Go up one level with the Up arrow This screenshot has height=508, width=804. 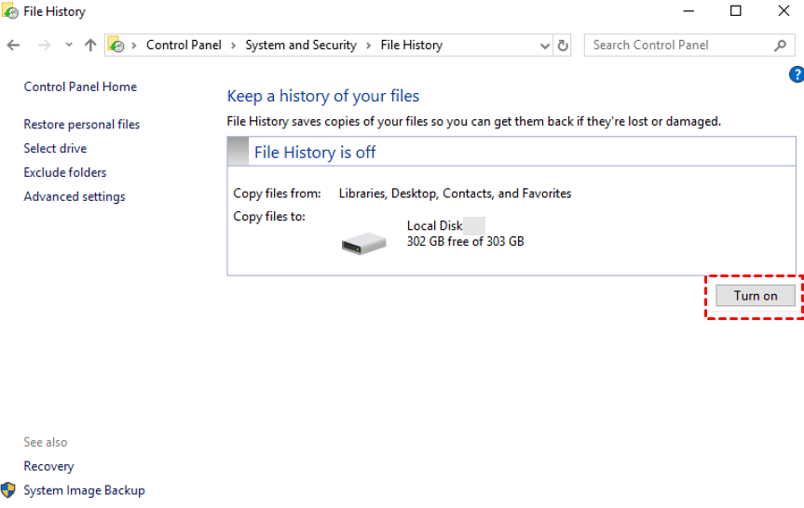point(90,45)
